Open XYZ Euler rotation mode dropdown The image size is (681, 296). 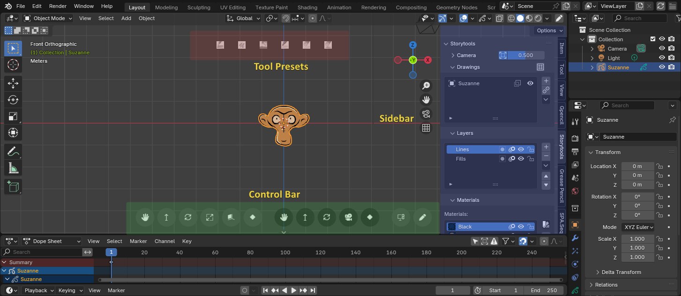click(x=638, y=227)
